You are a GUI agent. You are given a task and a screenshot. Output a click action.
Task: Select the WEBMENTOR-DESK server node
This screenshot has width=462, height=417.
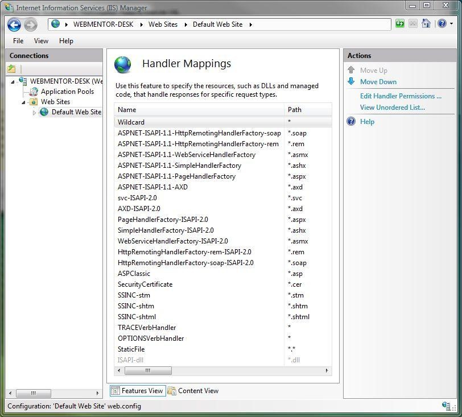(66, 81)
